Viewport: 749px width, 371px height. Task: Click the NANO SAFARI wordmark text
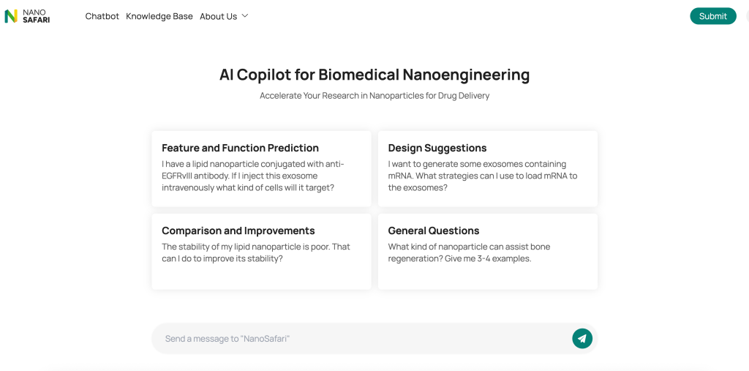(x=36, y=16)
